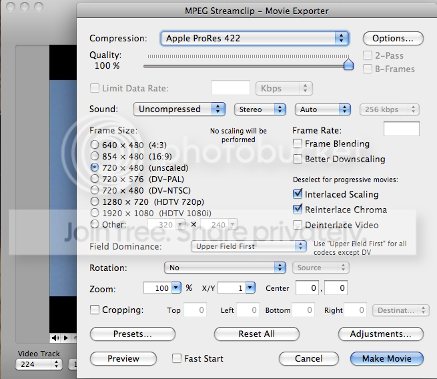Screen dimensions: 437x379
Task: Select the 1280 × 720 (HDTV 720p) frame size
Action: (x=95, y=202)
